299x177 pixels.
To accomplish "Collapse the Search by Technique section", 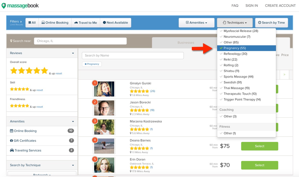I will point(42,165).
